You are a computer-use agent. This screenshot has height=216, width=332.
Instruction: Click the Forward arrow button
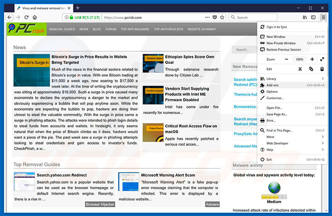click(x=18, y=17)
